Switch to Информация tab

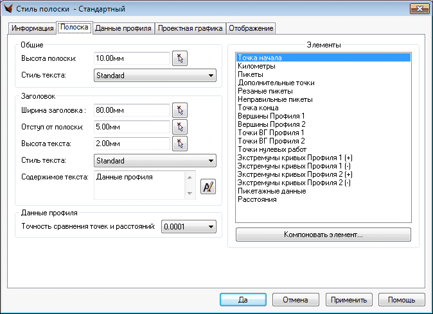32,28
